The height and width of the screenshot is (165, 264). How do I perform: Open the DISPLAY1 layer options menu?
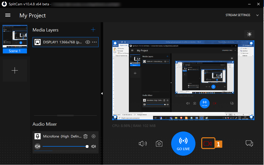[94, 42]
